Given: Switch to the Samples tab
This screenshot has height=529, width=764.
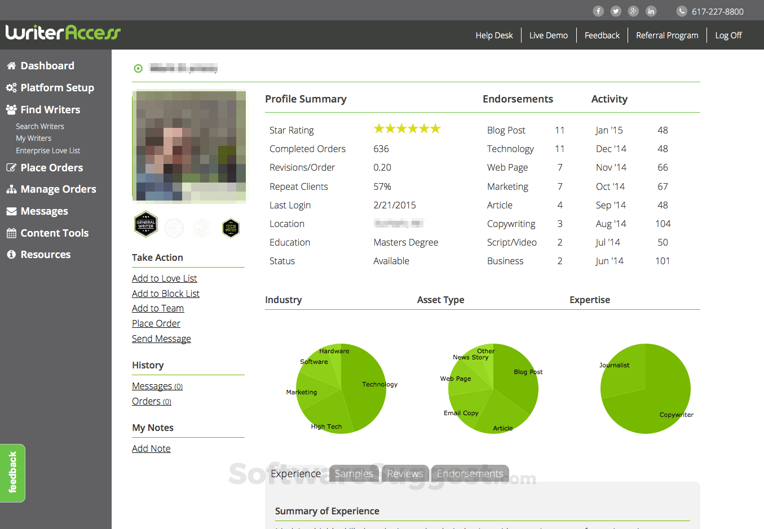Looking at the screenshot, I should pos(354,473).
